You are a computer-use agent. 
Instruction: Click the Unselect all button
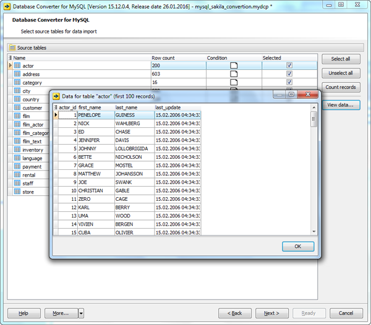(341, 73)
